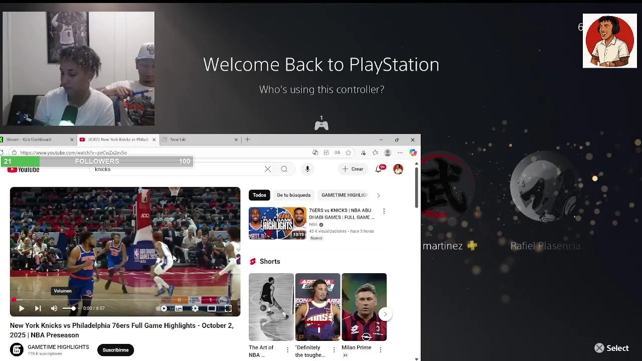Subscribe with the Suscribirme button

[115, 350]
